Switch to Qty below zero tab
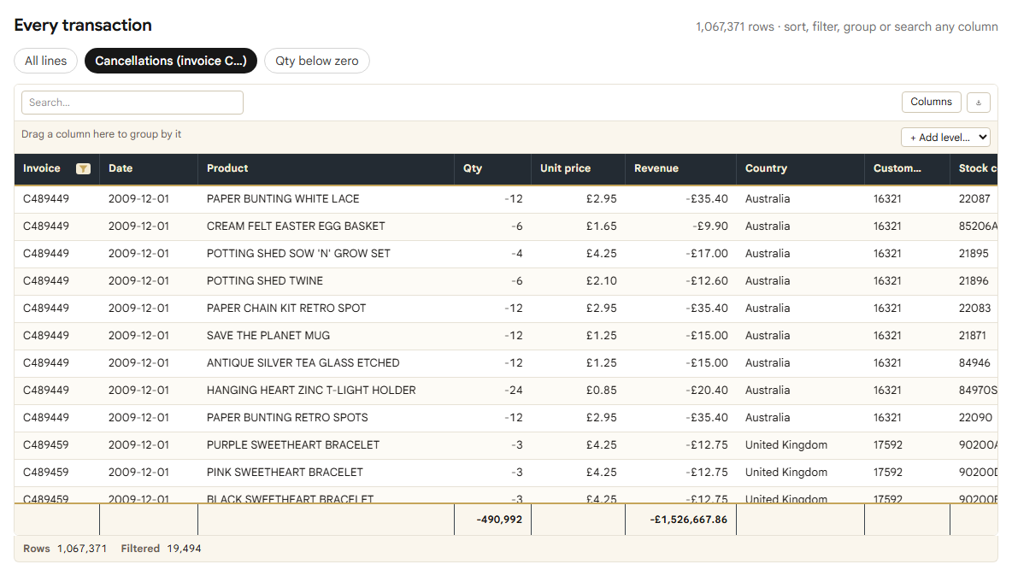This screenshot has height=576, width=1012. point(317,61)
